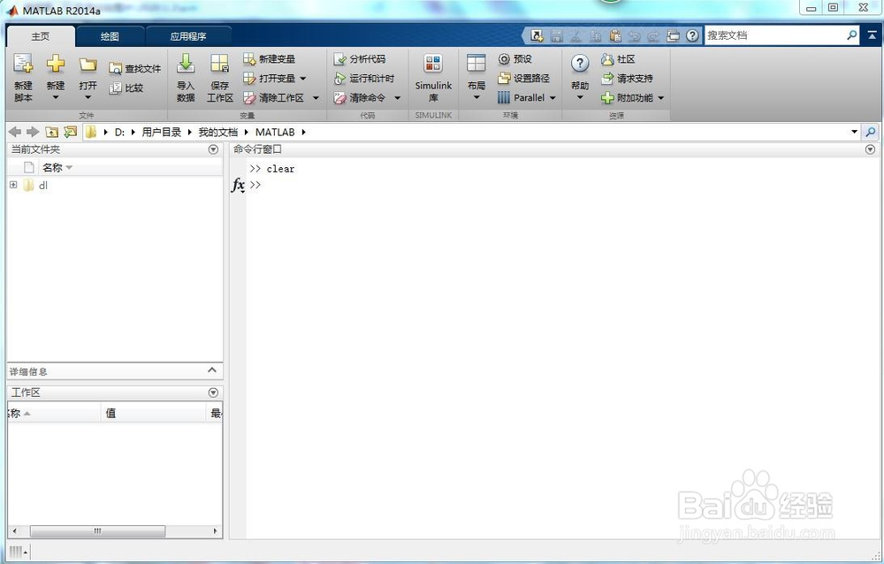
Task: Open the Layout (布局) menu
Action: (x=476, y=77)
